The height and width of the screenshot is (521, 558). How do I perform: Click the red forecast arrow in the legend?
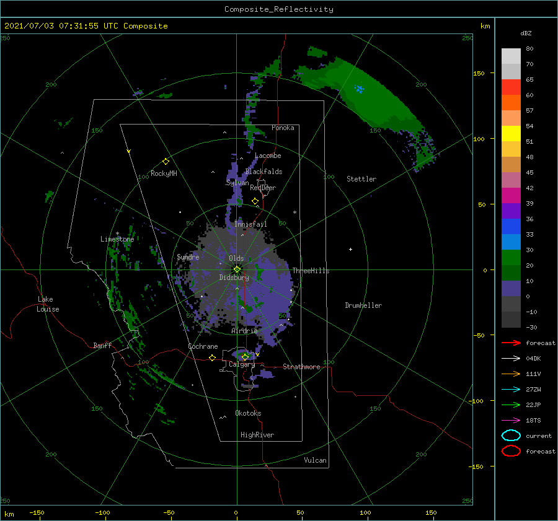(x=511, y=343)
